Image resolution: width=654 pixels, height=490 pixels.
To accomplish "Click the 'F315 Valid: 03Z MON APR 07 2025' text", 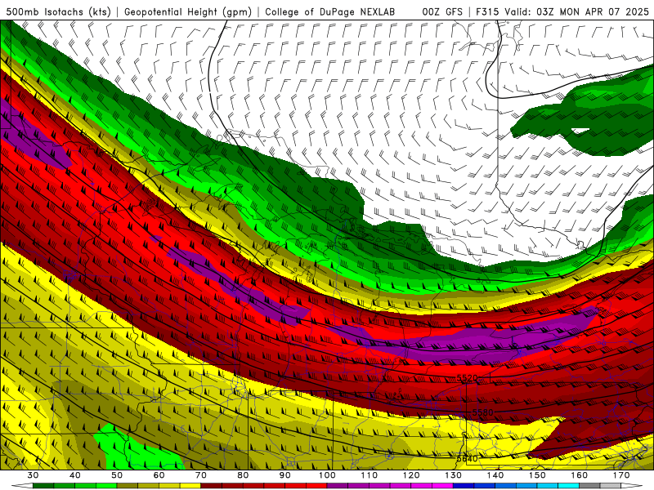I will click(562, 11).
